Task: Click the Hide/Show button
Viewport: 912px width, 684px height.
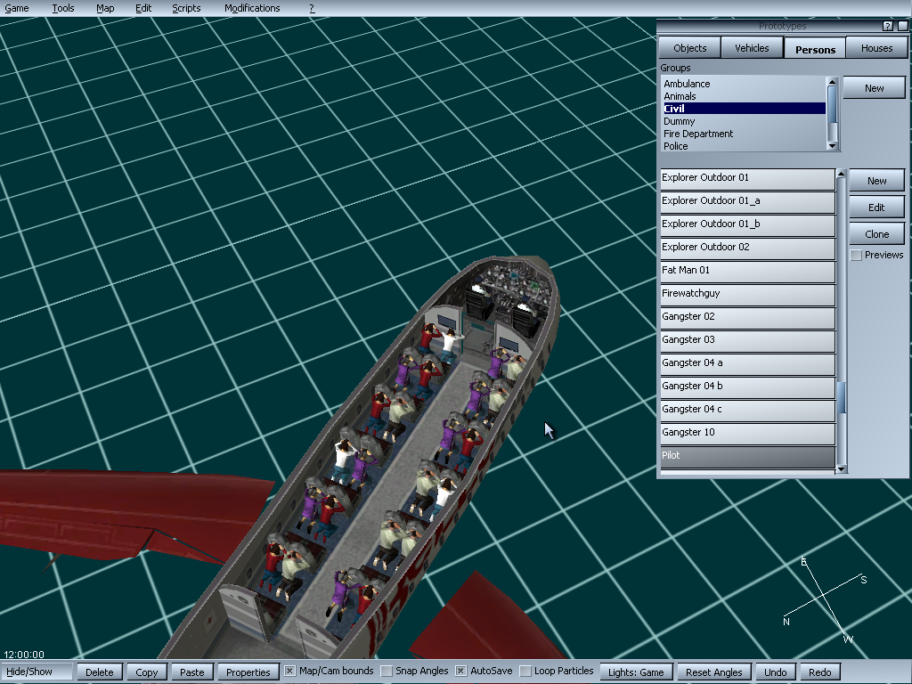Action: (x=36, y=672)
